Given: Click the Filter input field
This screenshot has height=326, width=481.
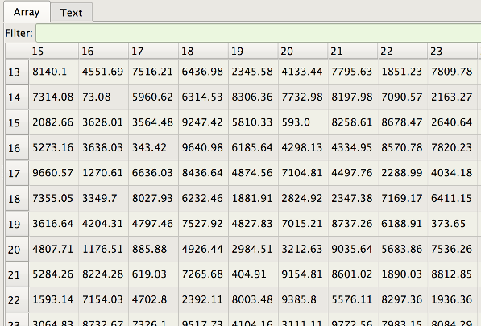Looking at the screenshot, I should (x=259, y=33).
